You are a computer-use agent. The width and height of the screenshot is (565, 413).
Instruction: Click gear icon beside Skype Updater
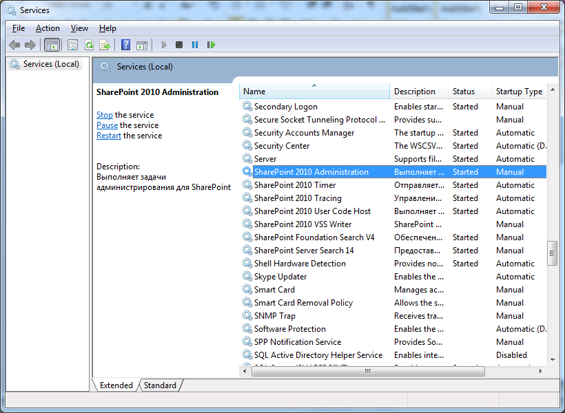(x=247, y=276)
